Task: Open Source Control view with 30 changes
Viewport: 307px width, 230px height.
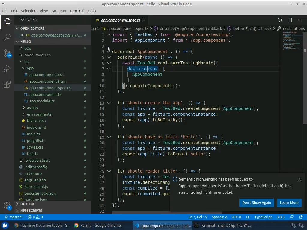Action: pyautogui.click(x=7, y=53)
